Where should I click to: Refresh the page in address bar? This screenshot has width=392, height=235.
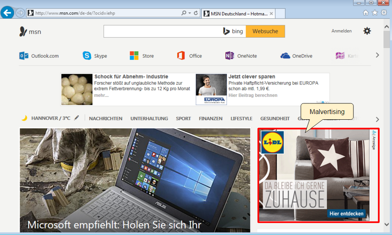[196, 13]
